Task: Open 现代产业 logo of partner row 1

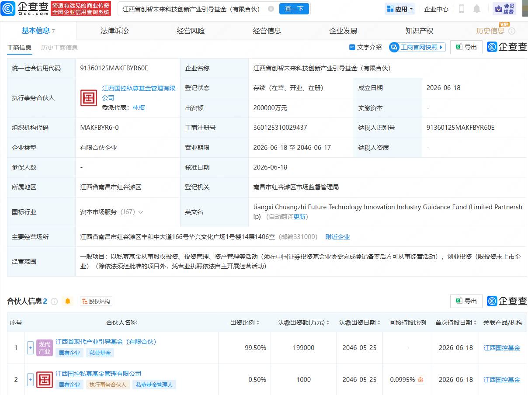Action: [x=45, y=348]
